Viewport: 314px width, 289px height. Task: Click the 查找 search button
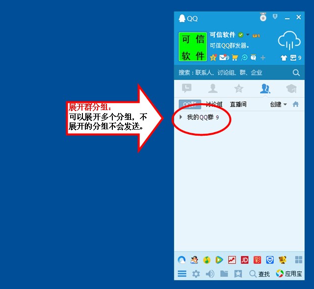click(x=260, y=274)
